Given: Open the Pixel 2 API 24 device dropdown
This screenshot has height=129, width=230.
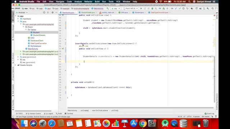Looking at the screenshot, I should (x=130, y=9).
